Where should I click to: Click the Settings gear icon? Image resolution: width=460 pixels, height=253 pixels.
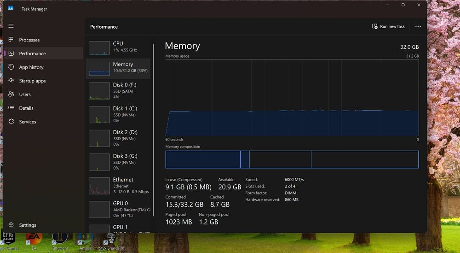coord(11,225)
